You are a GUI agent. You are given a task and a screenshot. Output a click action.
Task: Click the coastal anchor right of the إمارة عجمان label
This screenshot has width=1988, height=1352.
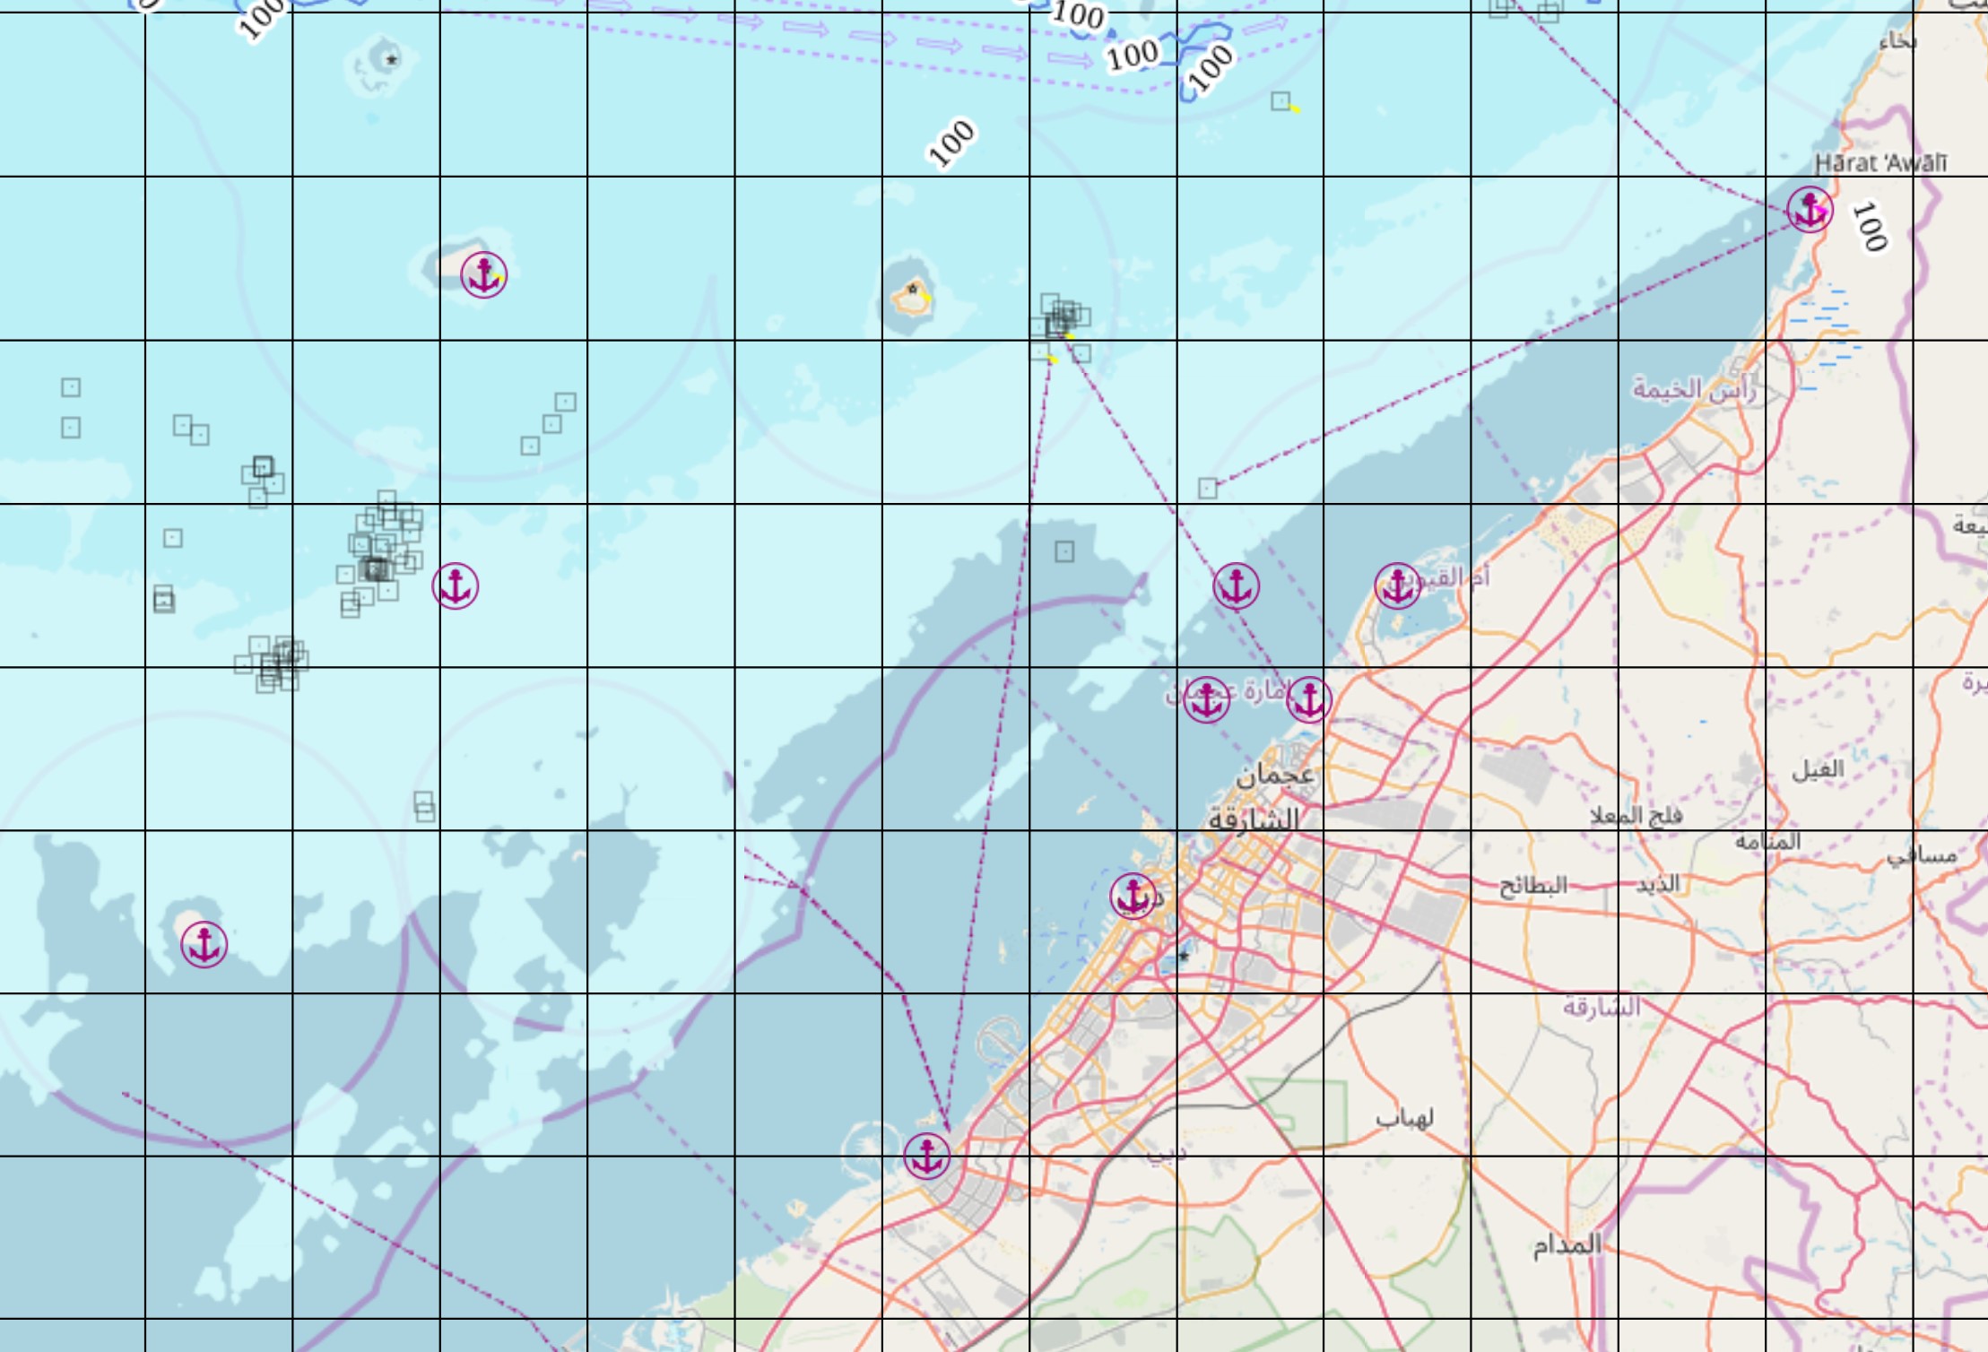click(x=1309, y=699)
